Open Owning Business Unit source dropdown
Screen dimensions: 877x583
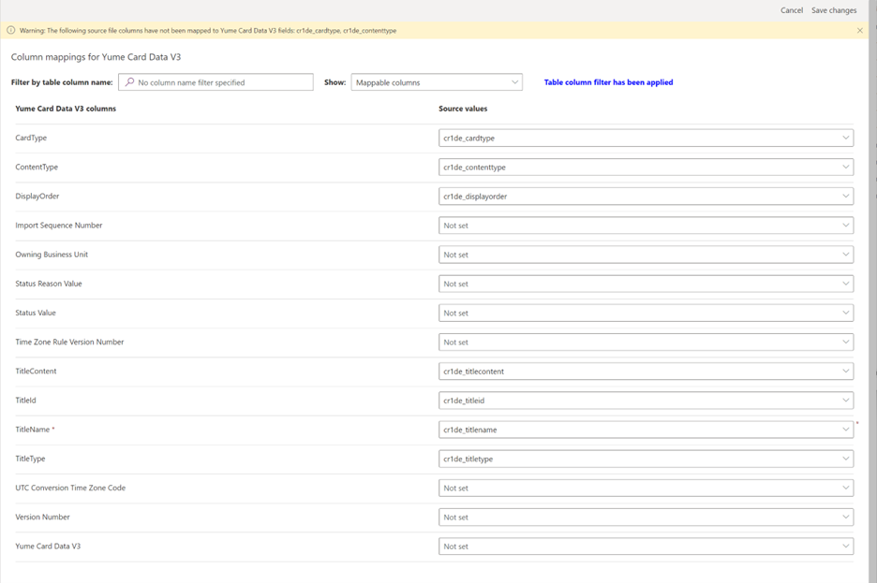[x=646, y=255]
